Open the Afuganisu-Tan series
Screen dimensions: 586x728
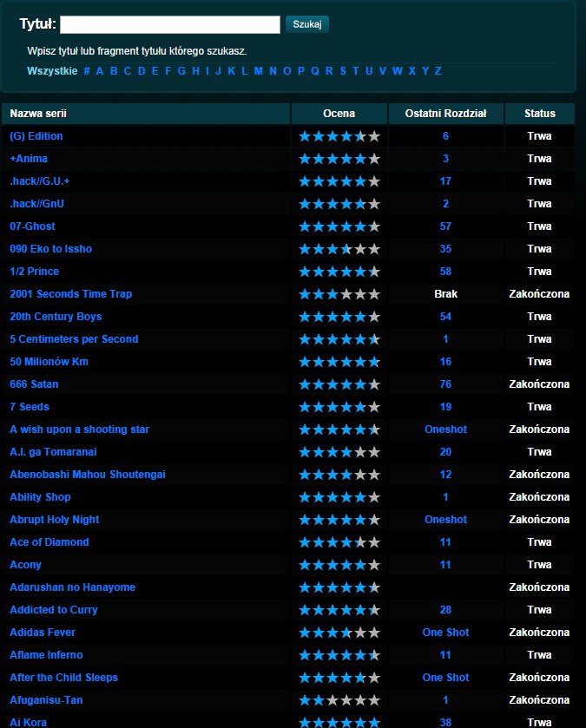(46, 700)
